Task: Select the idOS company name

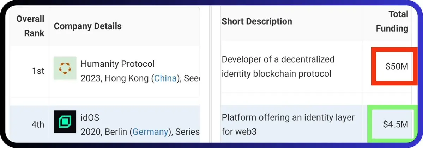Action: tap(90, 117)
